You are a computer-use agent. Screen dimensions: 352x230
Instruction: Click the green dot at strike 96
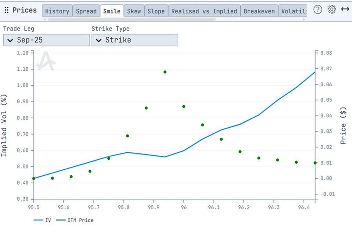click(184, 107)
